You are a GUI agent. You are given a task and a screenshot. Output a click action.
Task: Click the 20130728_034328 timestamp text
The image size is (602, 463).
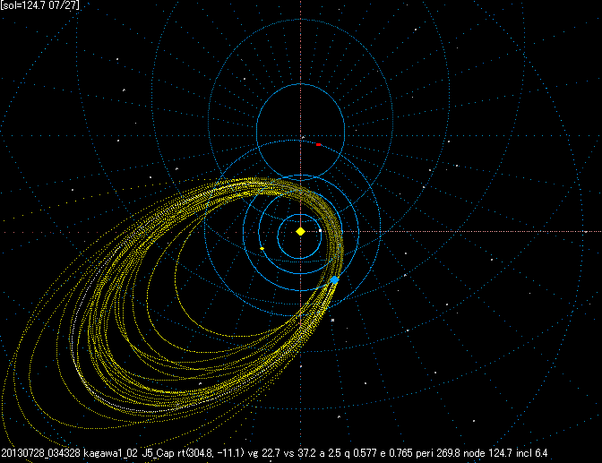[x=41, y=453]
